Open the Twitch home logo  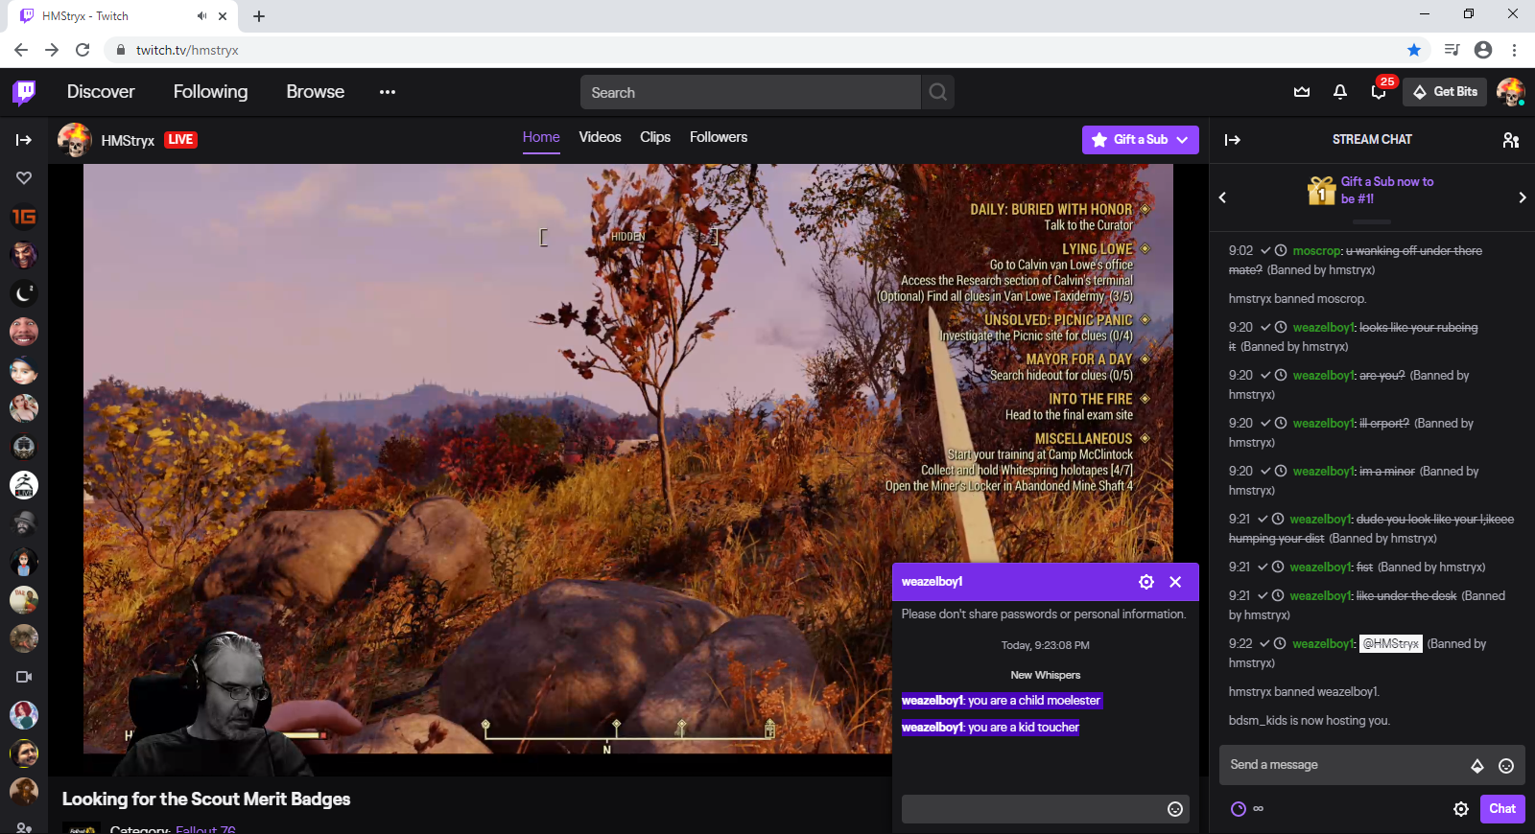(x=24, y=92)
